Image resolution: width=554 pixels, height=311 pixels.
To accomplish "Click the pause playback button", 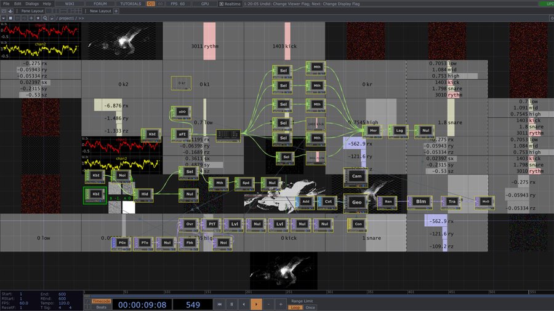I will point(232,304).
